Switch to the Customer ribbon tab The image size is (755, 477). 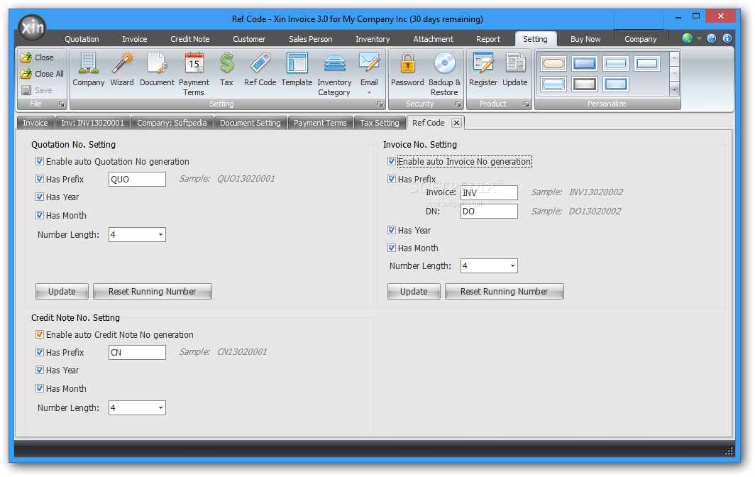249,39
